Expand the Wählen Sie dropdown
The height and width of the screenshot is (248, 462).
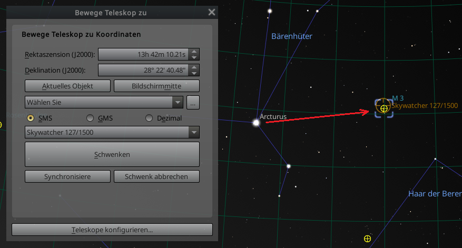tap(104, 103)
